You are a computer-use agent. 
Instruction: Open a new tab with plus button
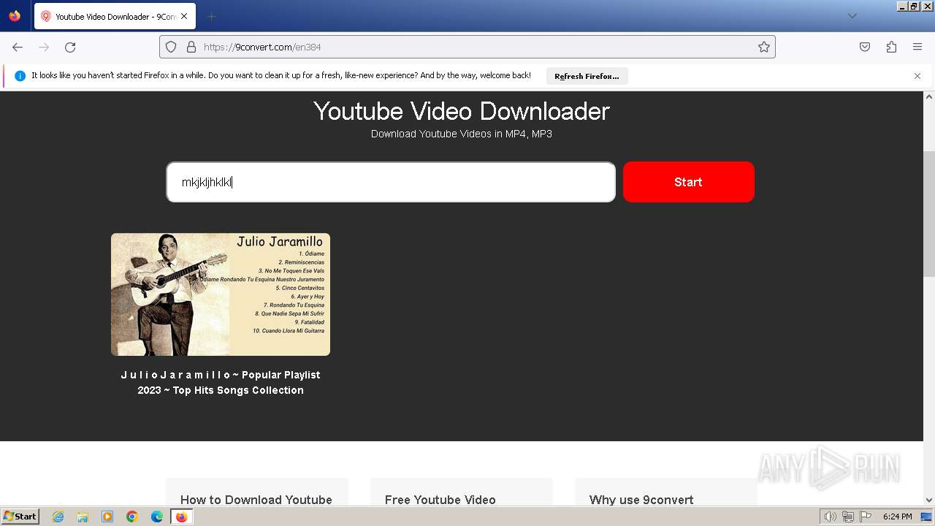click(211, 16)
